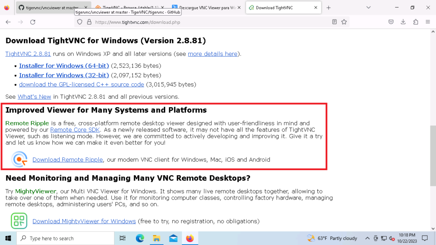Reload the current page
436x245 pixels.
click(x=33, y=22)
